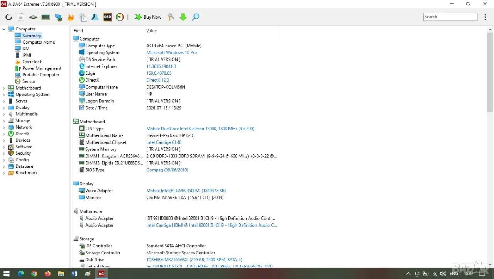Open the Compaq BIOS type link
The image size is (494, 279).
click(x=167, y=170)
